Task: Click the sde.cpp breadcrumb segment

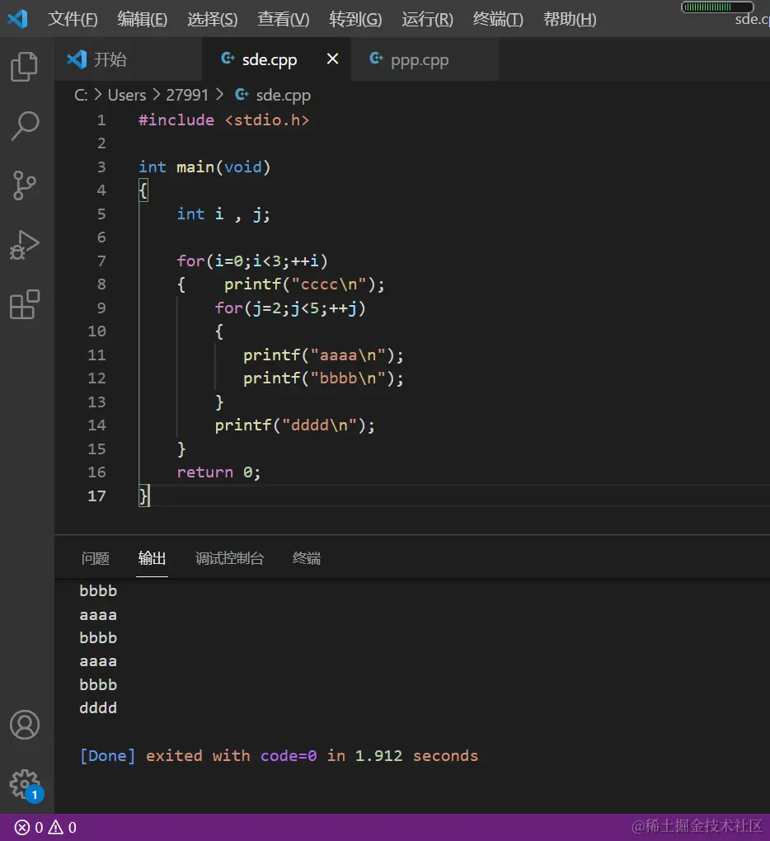Action: click(x=283, y=95)
